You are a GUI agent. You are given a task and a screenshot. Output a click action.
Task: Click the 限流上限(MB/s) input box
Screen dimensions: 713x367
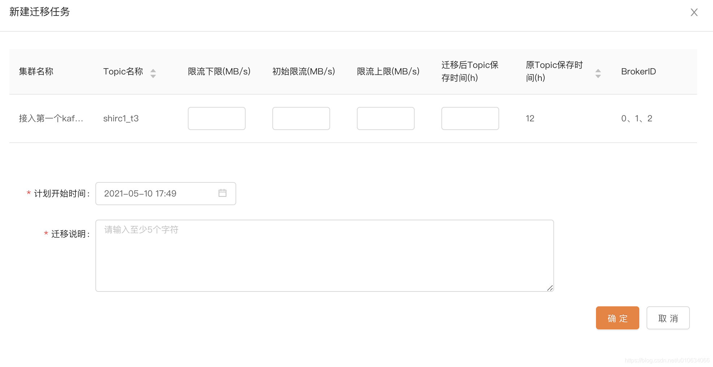(x=386, y=118)
